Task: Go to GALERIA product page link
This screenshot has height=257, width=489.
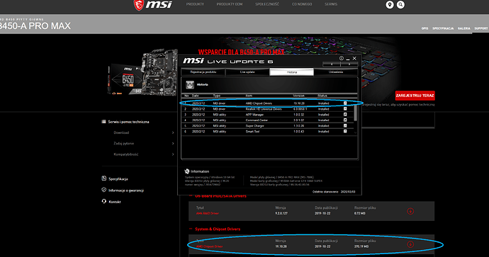Action: coord(463,28)
